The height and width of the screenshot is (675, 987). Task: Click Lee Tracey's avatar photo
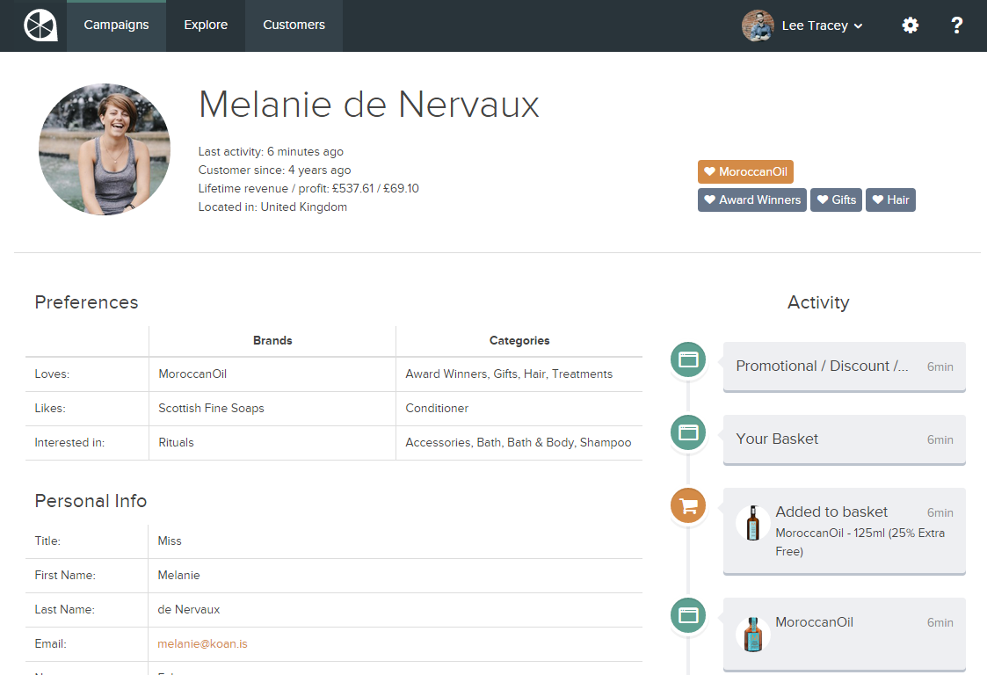coord(758,25)
